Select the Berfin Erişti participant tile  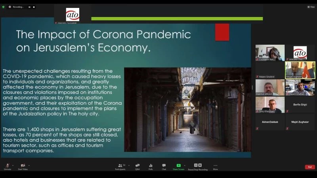click(x=300, y=105)
